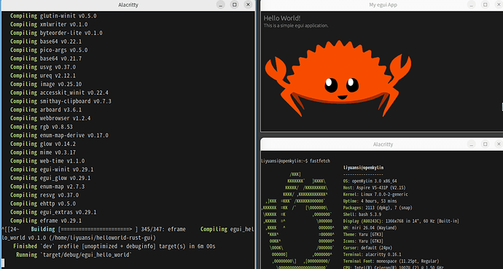Maximize the left Alacritty window with compile output

tap(235, 5)
